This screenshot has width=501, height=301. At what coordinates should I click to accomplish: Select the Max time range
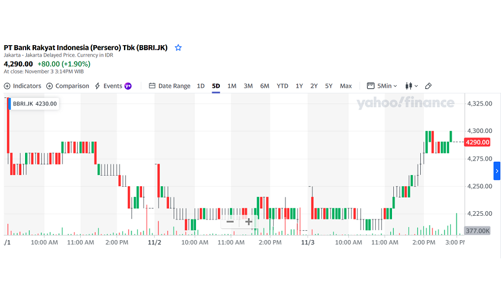point(346,86)
